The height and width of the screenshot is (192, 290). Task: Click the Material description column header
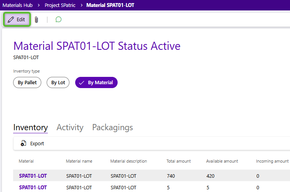tap(128, 161)
